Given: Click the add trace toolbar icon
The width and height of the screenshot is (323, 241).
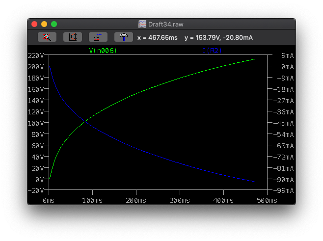Looking at the screenshot, I should pyautogui.click(x=98, y=37).
